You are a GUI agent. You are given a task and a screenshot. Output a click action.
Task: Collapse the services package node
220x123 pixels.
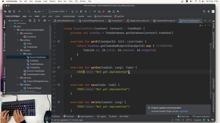[18, 78]
